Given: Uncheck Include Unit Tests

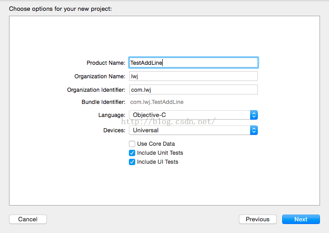Looking at the screenshot, I should pyautogui.click(x=132, y=153).
